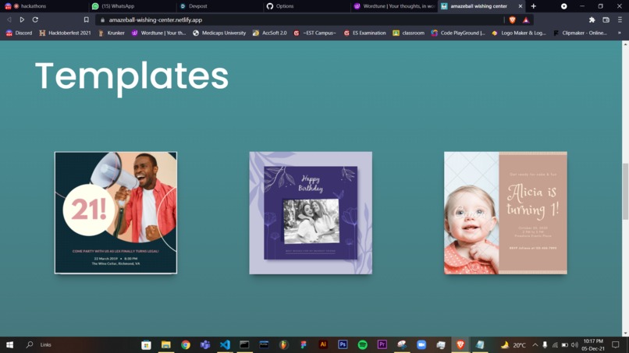Open the AccSoft 2.0 bookmark
629x353 pixels.
point(269,33)
